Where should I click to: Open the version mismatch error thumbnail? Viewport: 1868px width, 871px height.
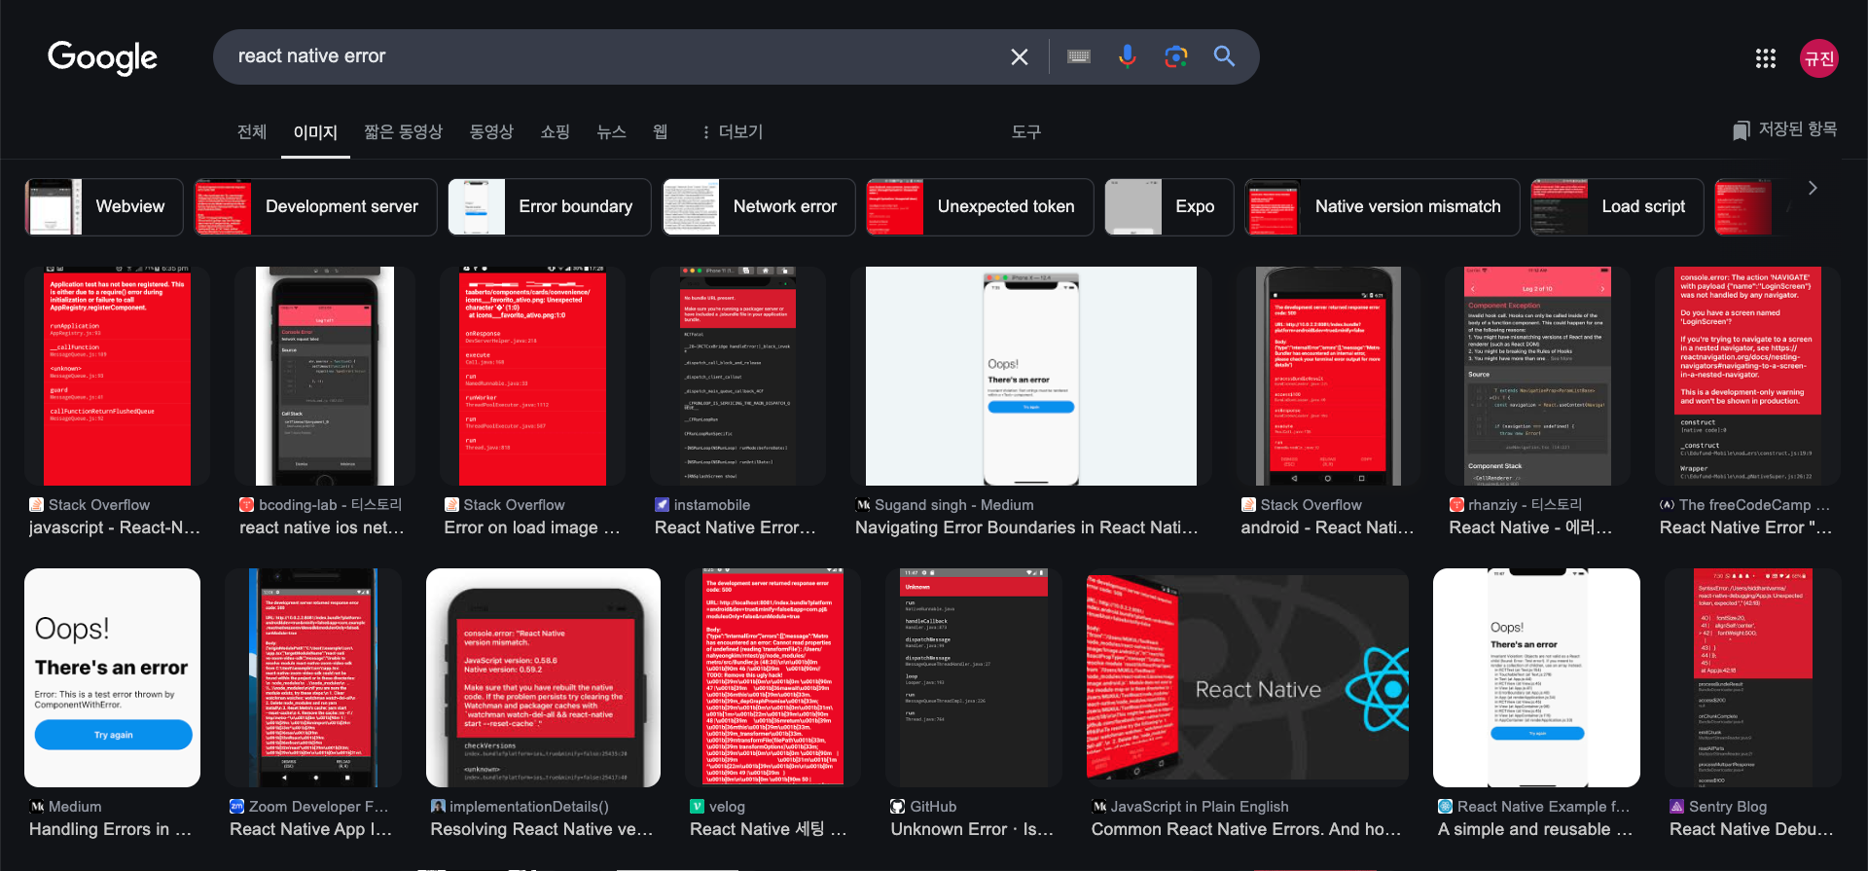543,677
